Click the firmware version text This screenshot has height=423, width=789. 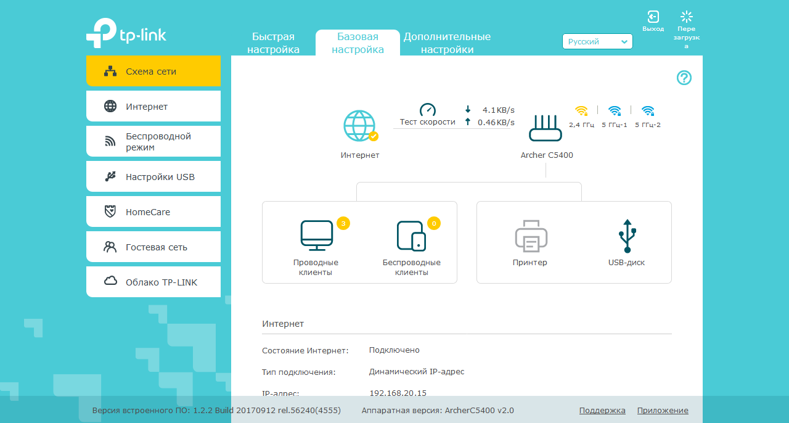click(216, 410)
